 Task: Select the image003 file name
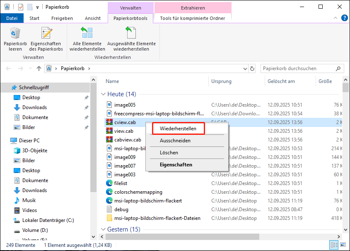coord(125,175)
